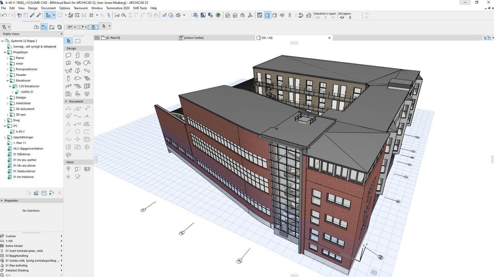
Task: Select the Fill hatch tool
Action: [87, 124]
